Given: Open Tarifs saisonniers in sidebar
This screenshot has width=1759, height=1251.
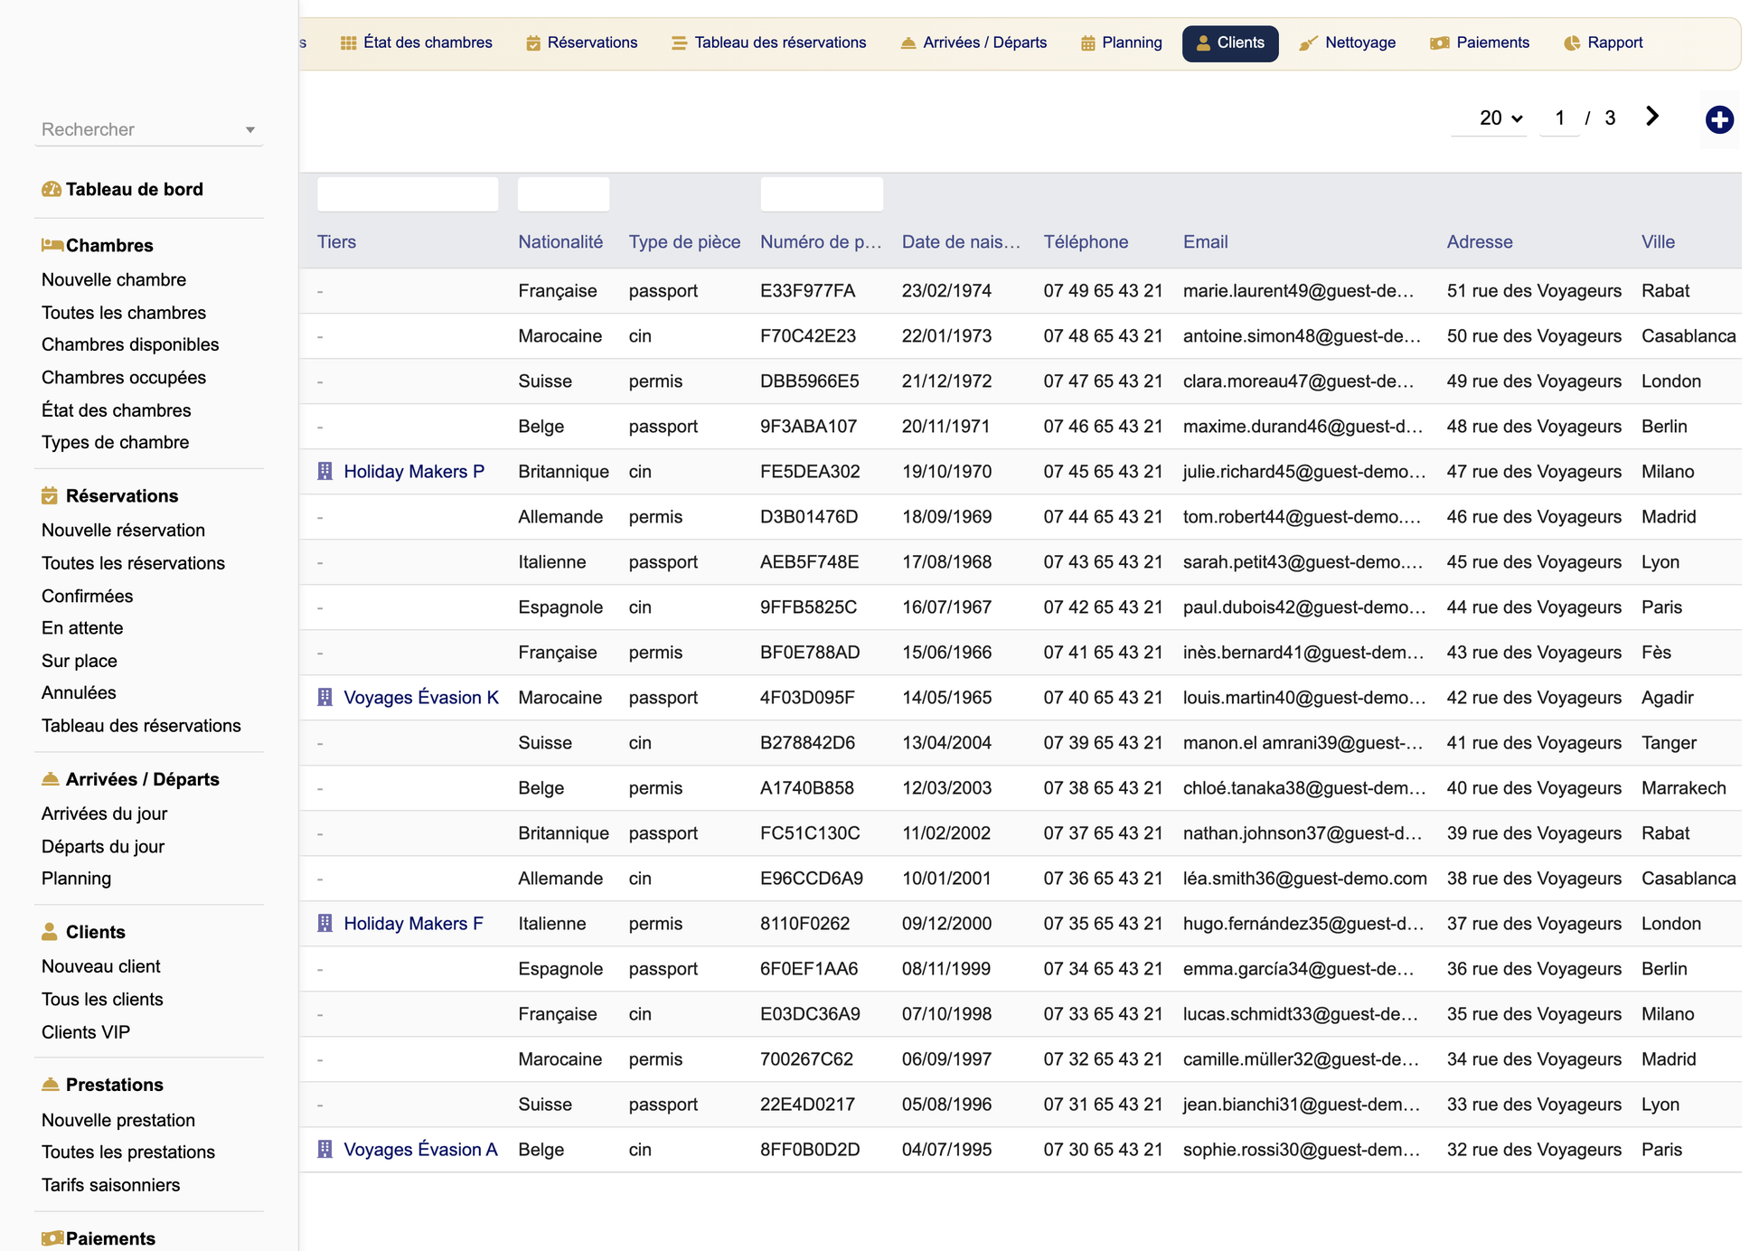Looking at the screenshot, I should pos(110,1184).
